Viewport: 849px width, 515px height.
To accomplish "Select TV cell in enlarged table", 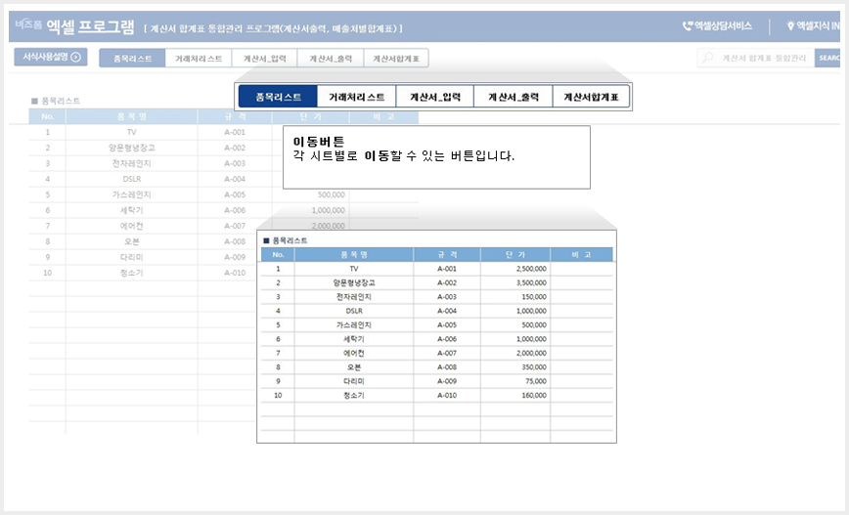I will click(353, 269).
